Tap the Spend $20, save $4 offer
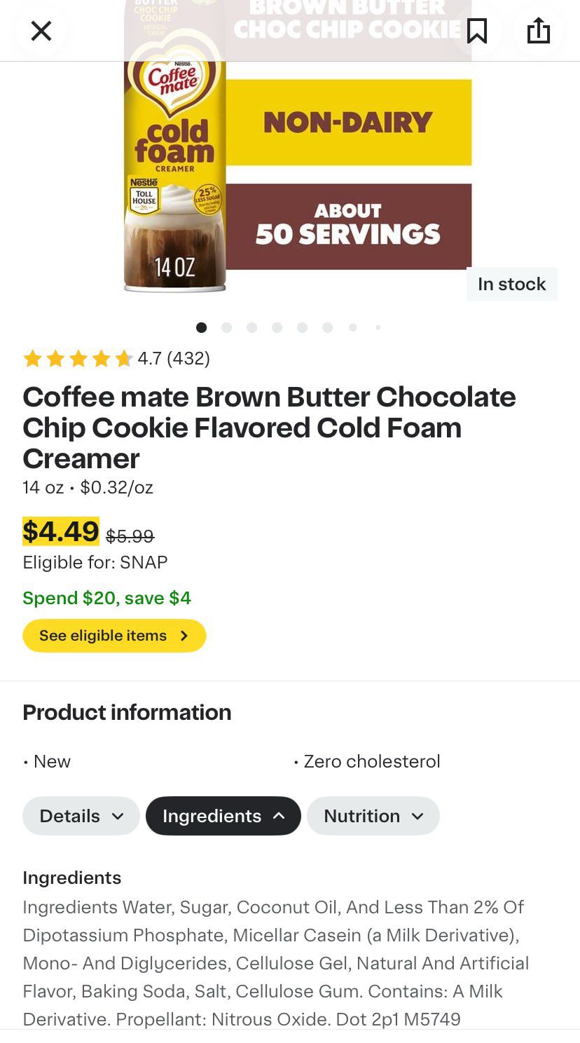This screenshot has height=1043, width=580. pos(106,598)
